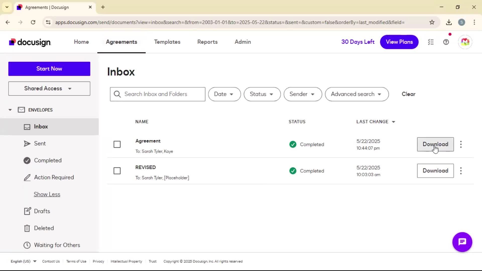The width and height of the screenshot is (482, 271).
Task: Click View Plans button
Action: point(399,42)
